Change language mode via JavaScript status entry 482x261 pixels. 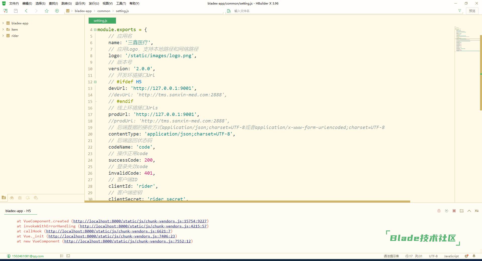coord(451,256)
